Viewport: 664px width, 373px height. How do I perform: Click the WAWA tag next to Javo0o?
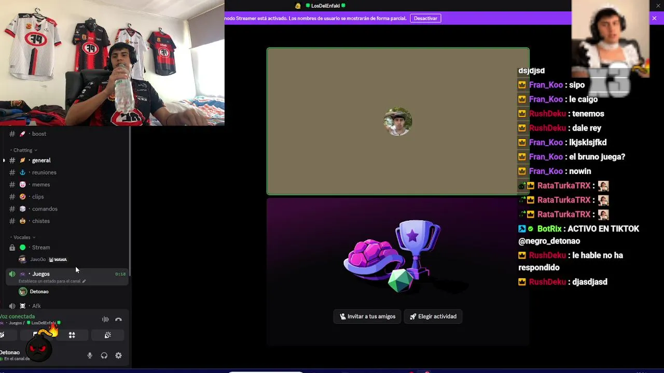[58, 260]
